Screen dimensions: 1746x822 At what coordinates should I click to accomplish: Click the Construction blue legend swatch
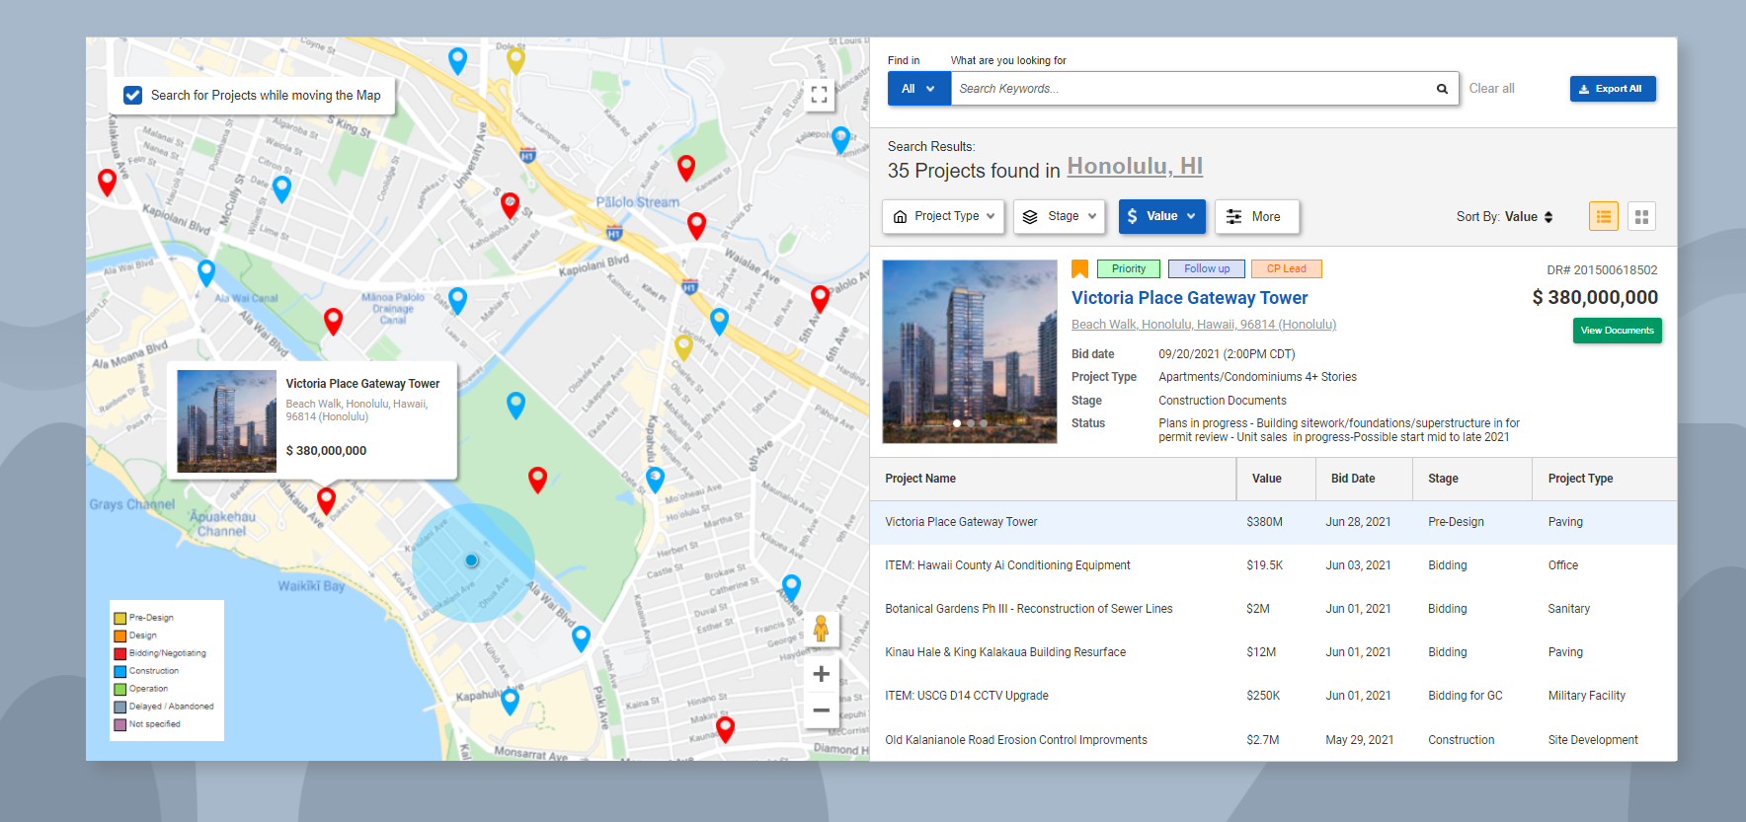[x=119, y=671]
